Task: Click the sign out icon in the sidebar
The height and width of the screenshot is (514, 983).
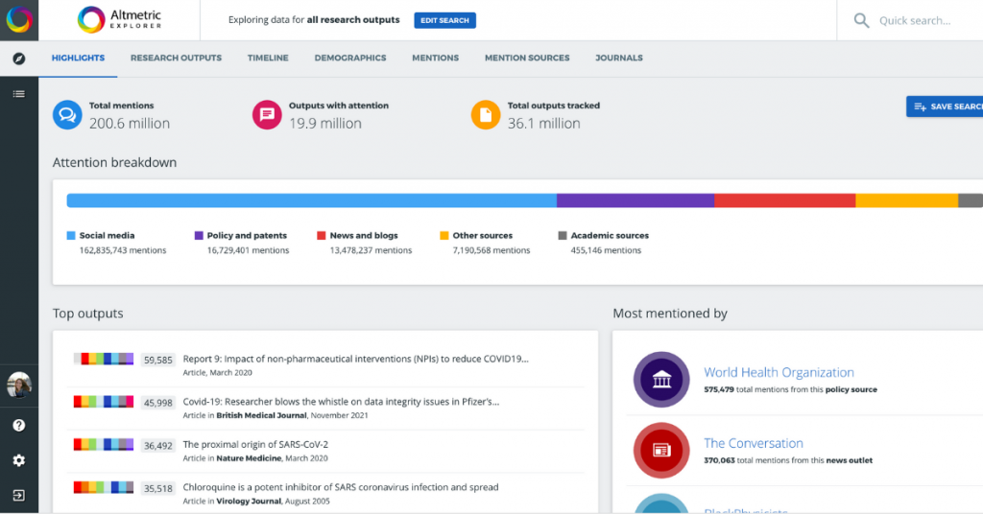Action: [x=19, y=495]
